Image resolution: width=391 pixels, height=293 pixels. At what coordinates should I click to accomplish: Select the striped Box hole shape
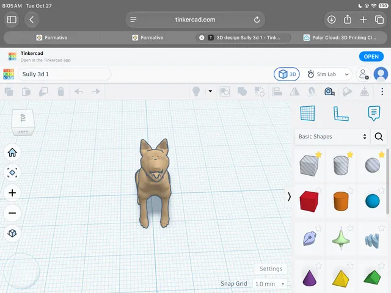309,165
